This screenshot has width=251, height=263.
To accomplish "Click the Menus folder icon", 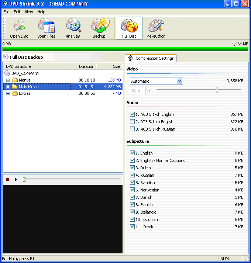I will tap(15, 80).
